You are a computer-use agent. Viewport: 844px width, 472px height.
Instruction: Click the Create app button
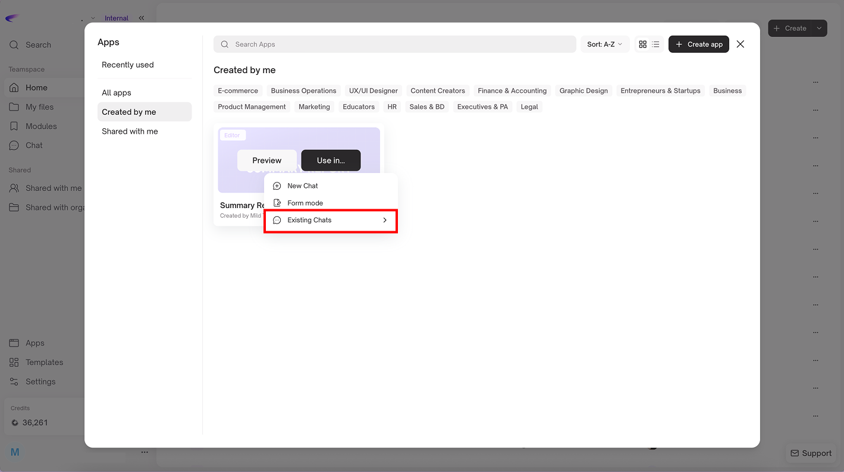pyautogui.click(x=698, y=45)
